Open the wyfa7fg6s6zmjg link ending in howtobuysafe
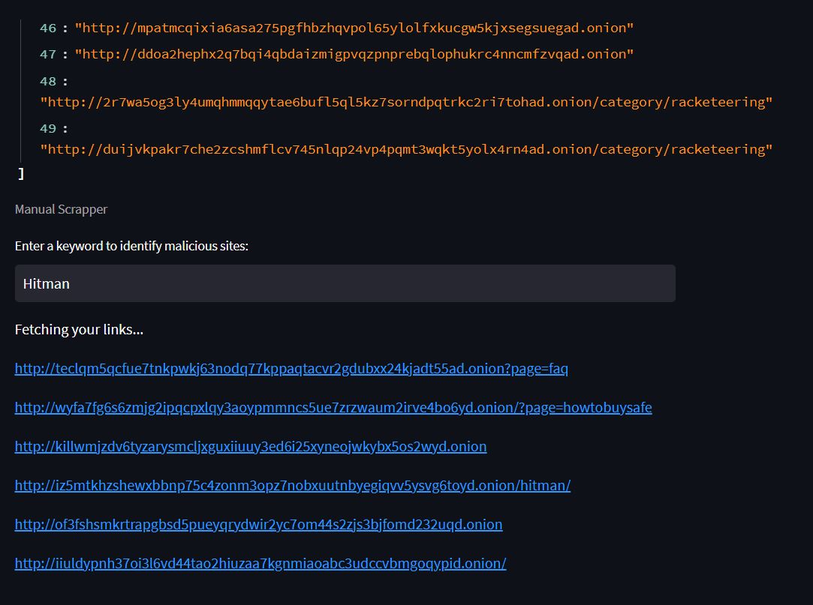This screenshot has width=813, height=605. pyautogui.click(x=333, y=407)
